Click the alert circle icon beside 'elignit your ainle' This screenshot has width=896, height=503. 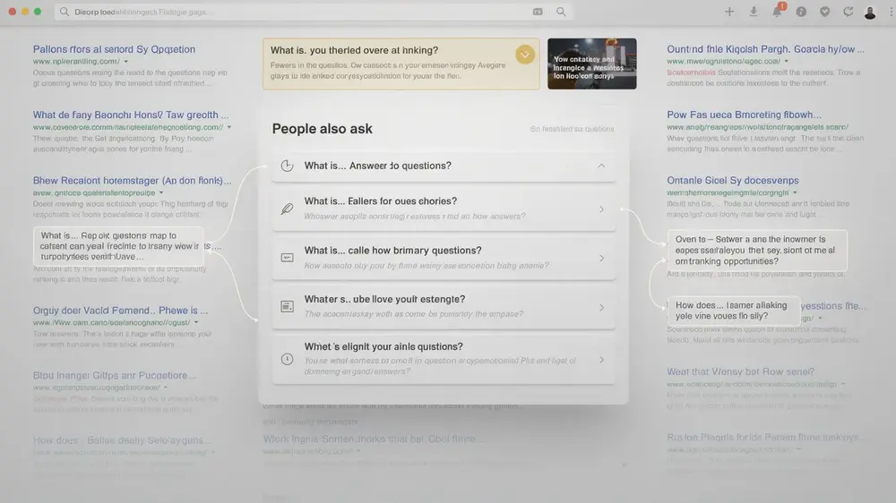(287, 359)
